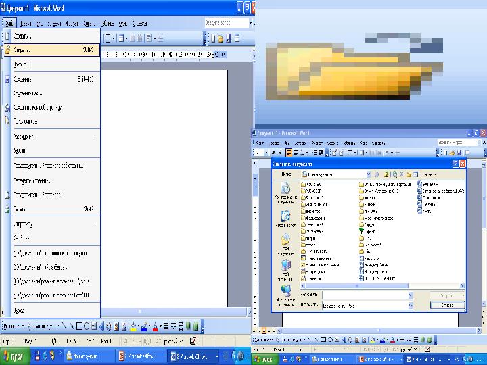Screen dimensions: 487x365
Task: Open Правка menu in window with File menu
Action: 26,23
